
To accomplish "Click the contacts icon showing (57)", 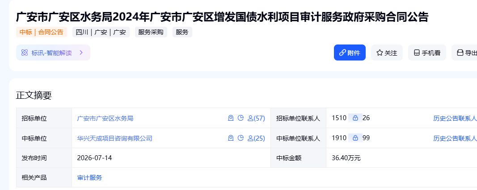I will [x=256, y=118].
